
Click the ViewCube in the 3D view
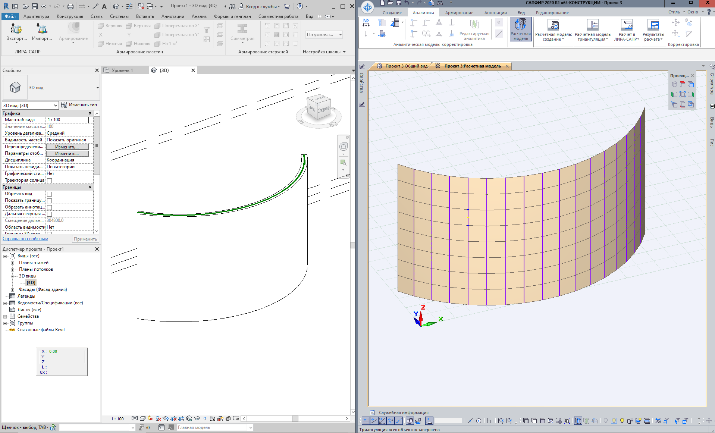point(319,107)
